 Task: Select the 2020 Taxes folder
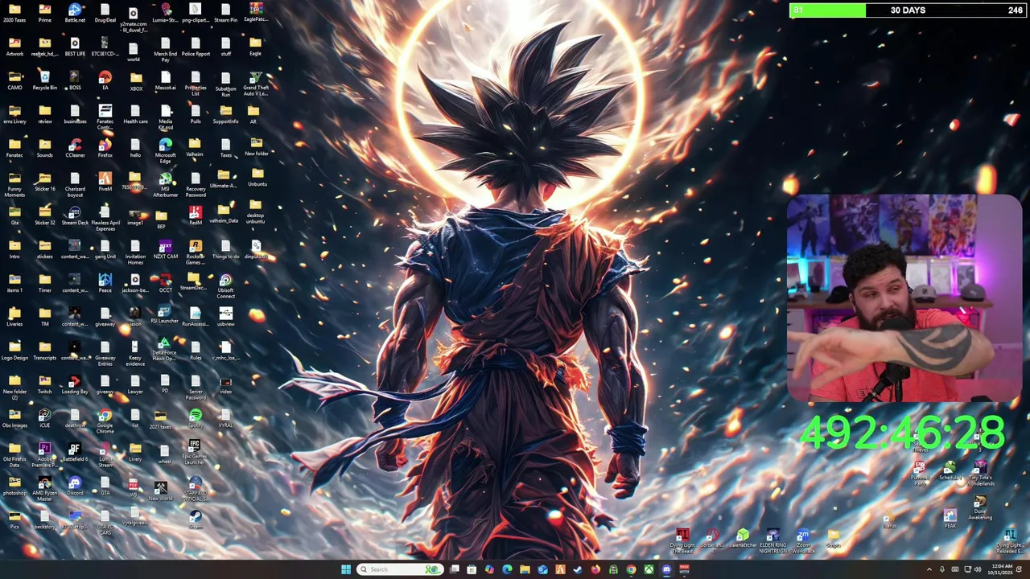point(14,13)
